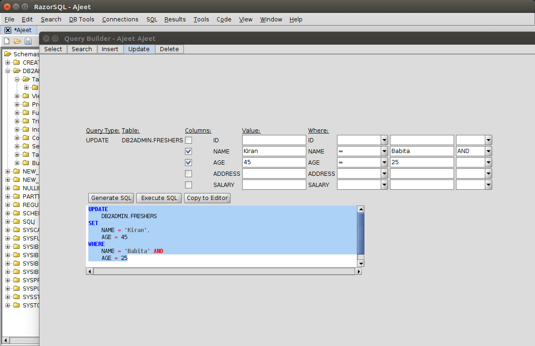The image size is (535, 346).
Task: Switch to the Update tab
Action: pos(139,49)
